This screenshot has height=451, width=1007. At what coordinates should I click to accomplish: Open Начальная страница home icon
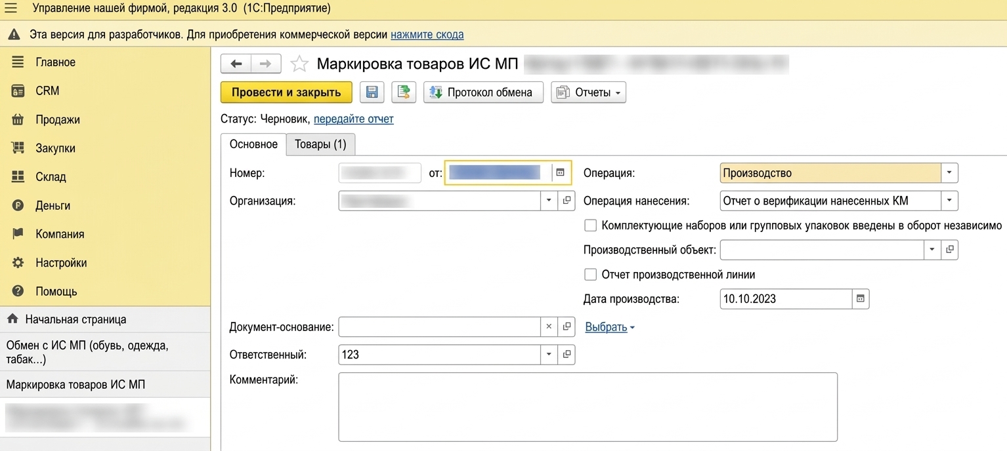click(12, 319)
